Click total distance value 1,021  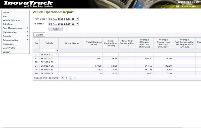point(98,58)
